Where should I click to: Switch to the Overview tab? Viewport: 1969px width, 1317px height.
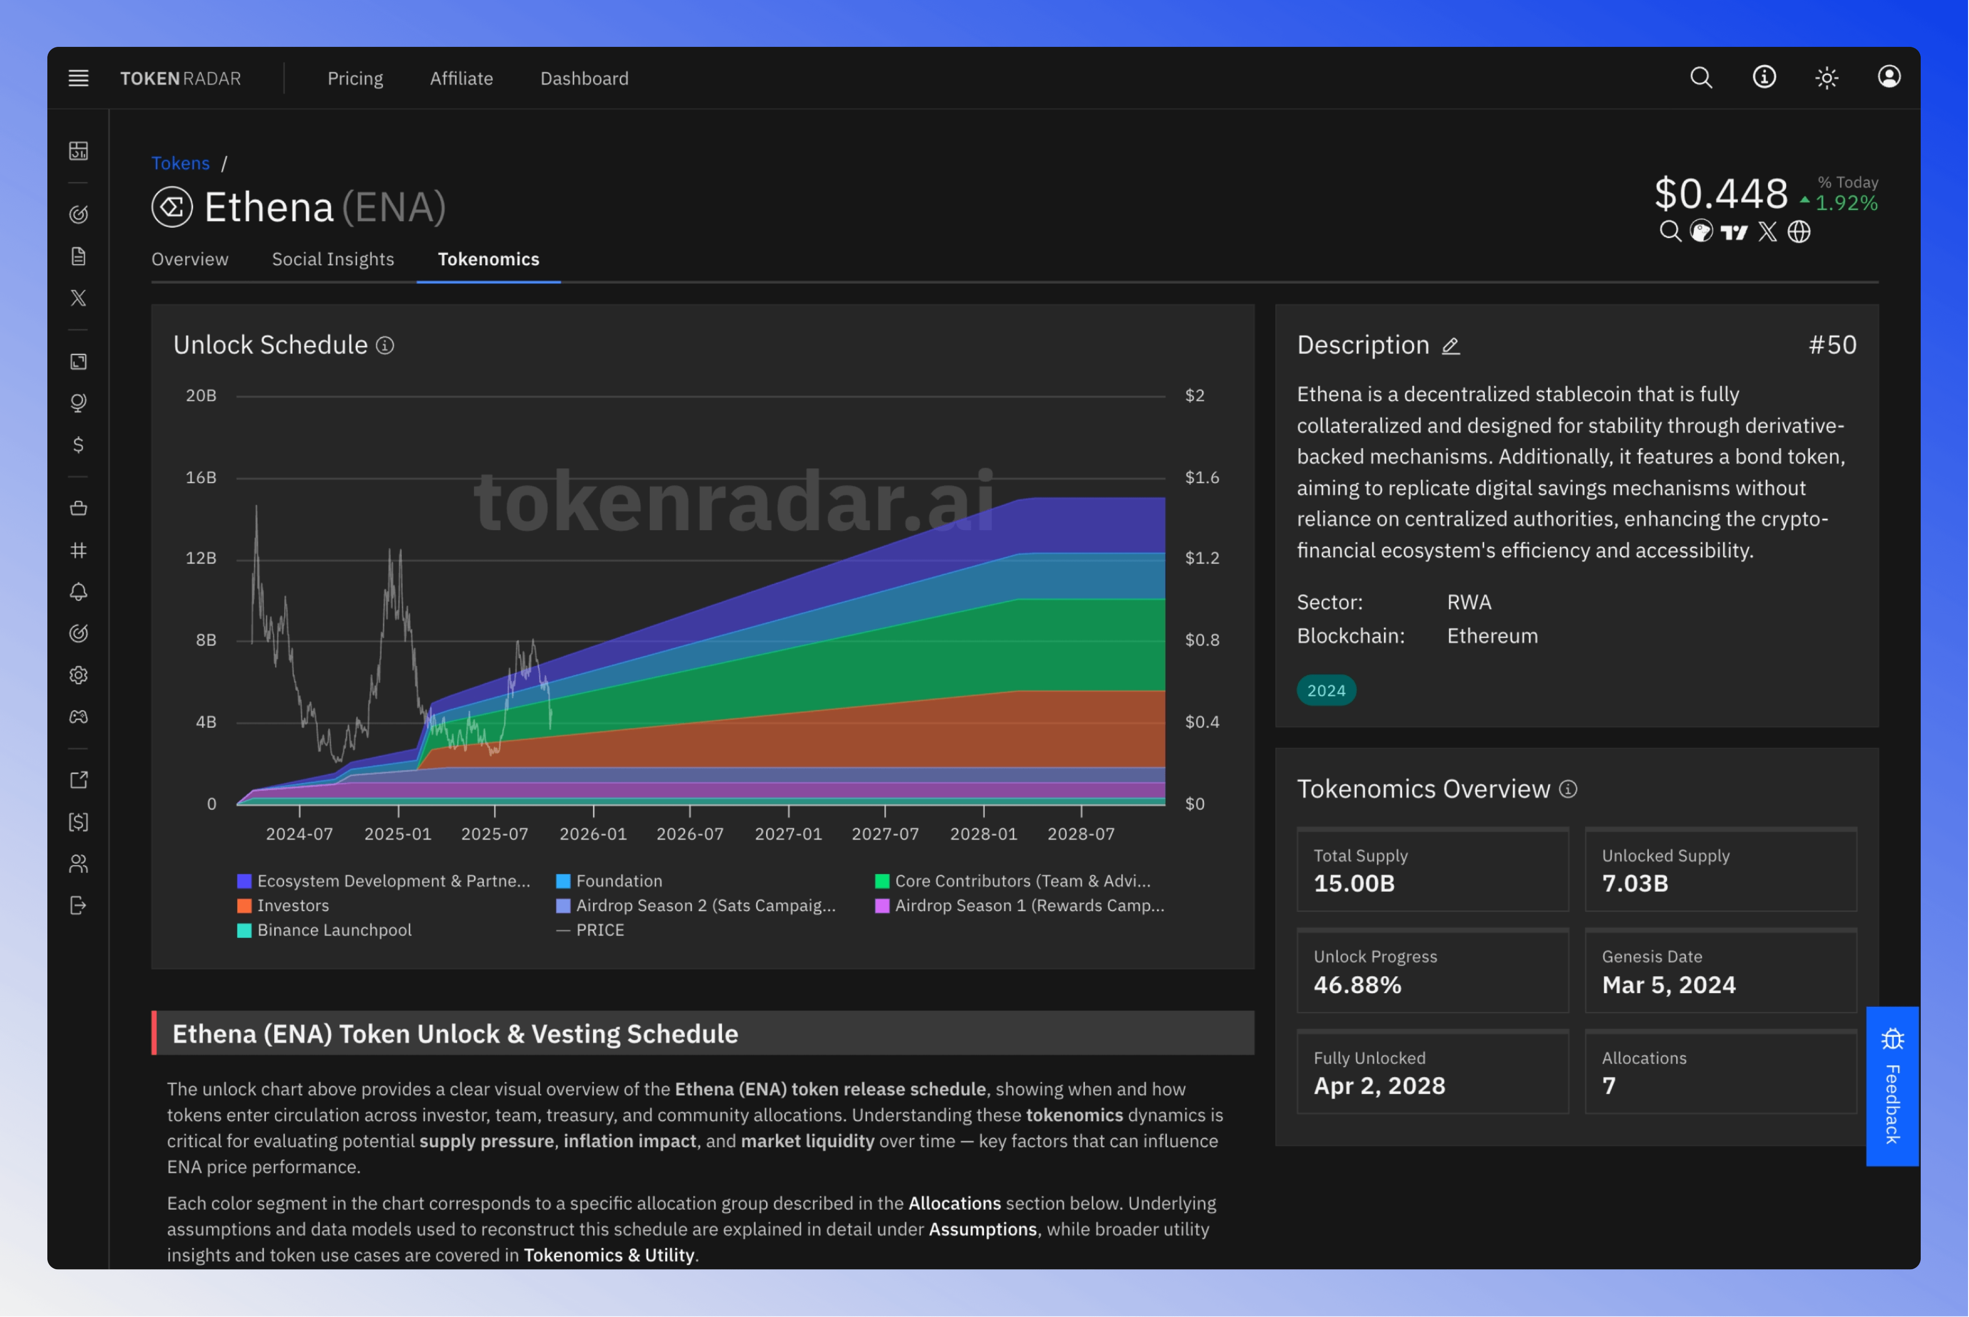(190, 260)
